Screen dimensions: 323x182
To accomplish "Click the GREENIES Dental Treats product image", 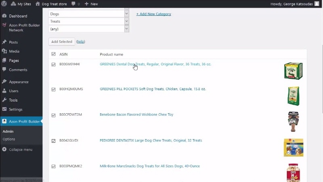I will (294, 71).
